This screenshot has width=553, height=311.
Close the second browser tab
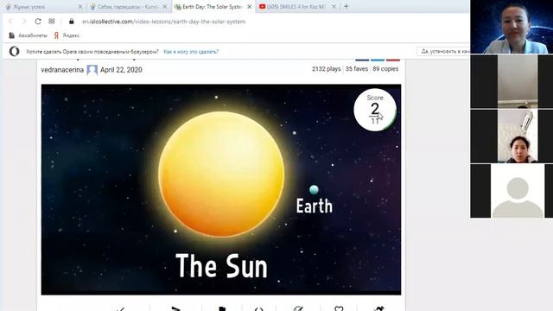[x=165, y=7]
